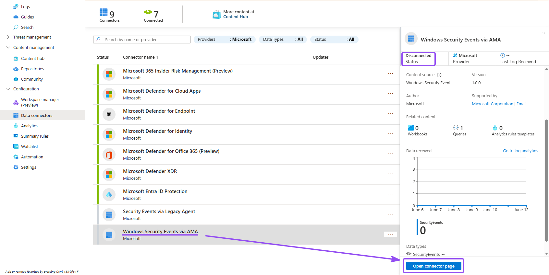Open Repositories cloud icon

click(16, 69)
